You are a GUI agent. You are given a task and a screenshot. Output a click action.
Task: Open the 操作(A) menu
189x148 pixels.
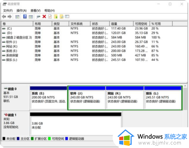[x=22, y=11]
